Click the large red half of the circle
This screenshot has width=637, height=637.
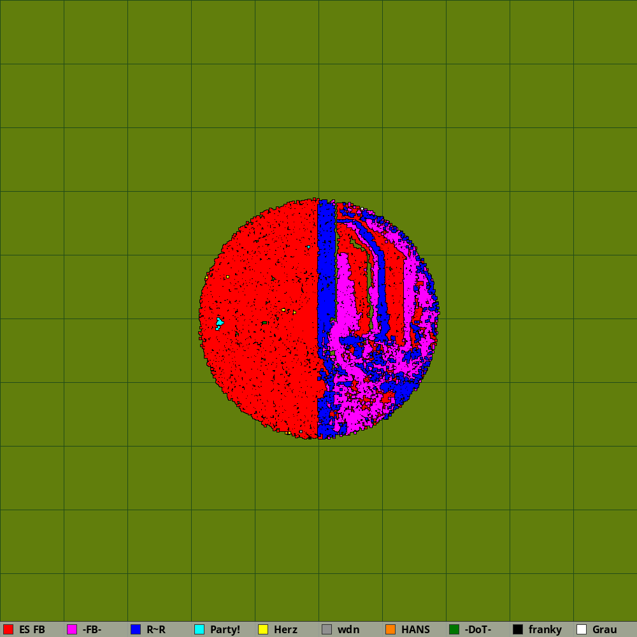pos(260,319)
